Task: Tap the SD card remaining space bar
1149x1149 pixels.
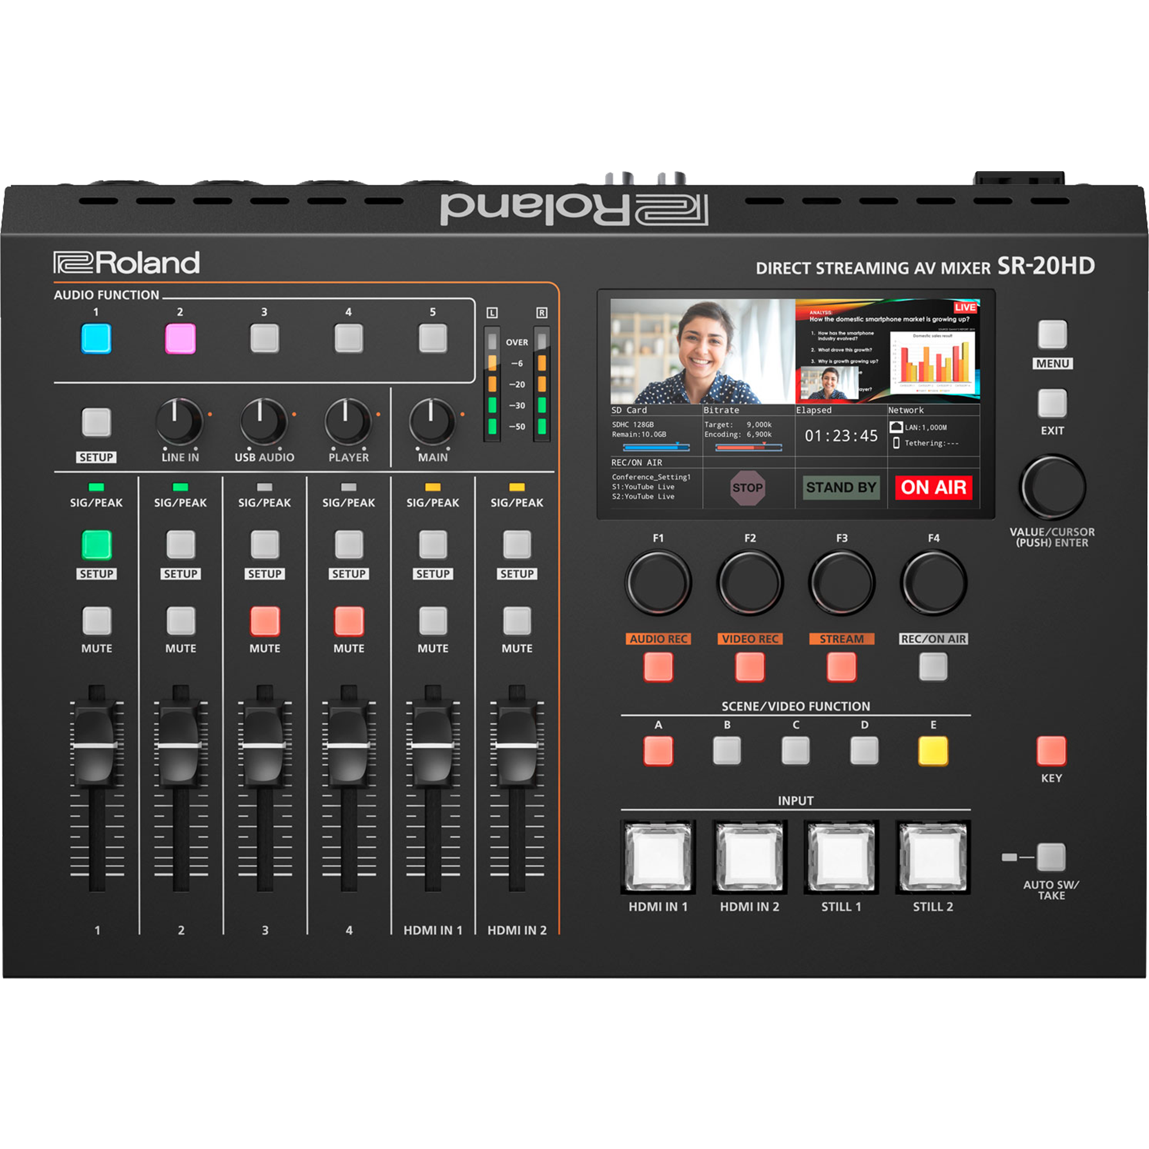Action: (x=656, y=446)
